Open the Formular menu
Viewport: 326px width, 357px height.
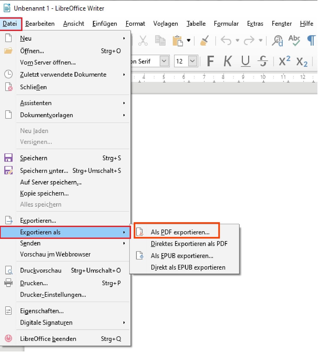coord(226,24)
